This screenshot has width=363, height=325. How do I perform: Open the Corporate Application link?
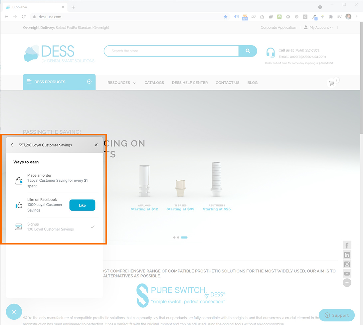coord(278,27)
